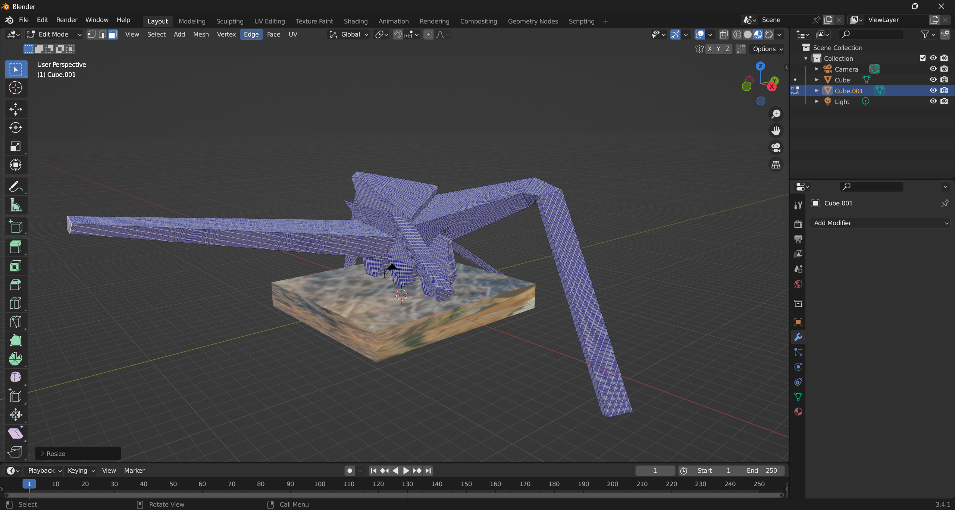Click frame 100 on the timeline
This screenshot has width=955, height=510.
pos(319,484)
